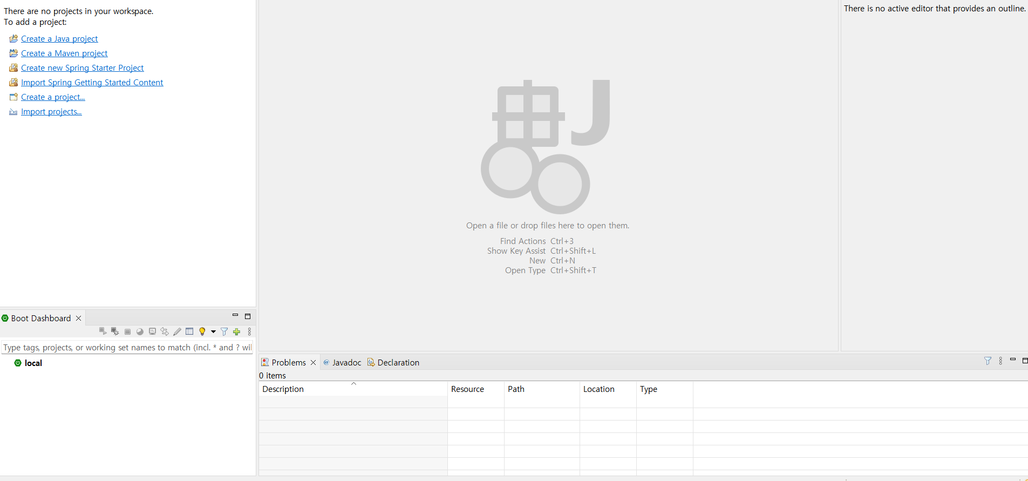Click the '0 items' text in Problems view

273,375
